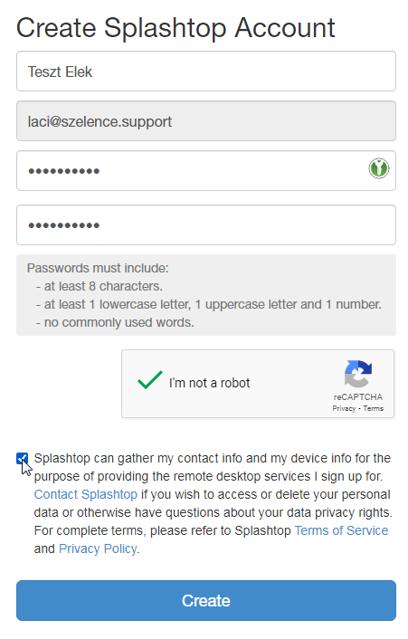Click the 'reCAPTCHA' text under the logo
This screenshot has height=639, width=408.
click(x=358, y=397)
